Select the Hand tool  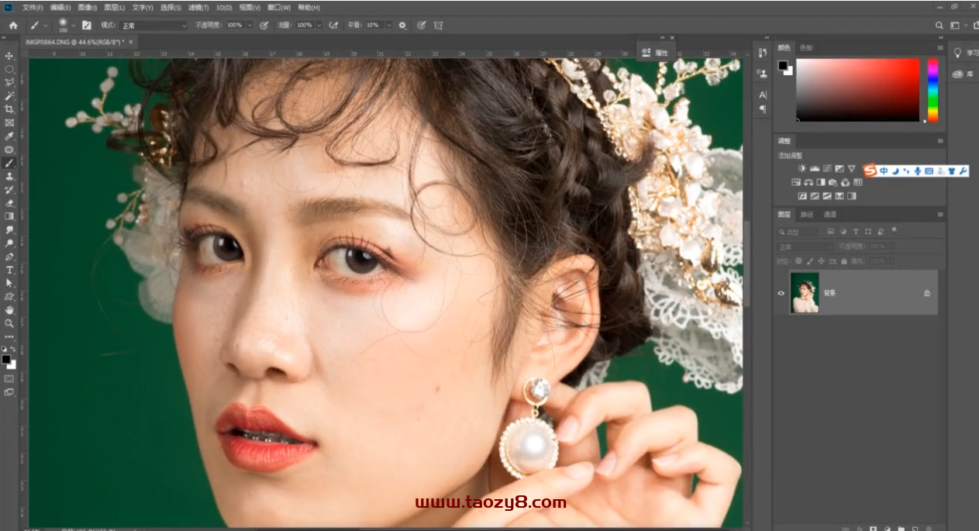(x=9, y=310)
